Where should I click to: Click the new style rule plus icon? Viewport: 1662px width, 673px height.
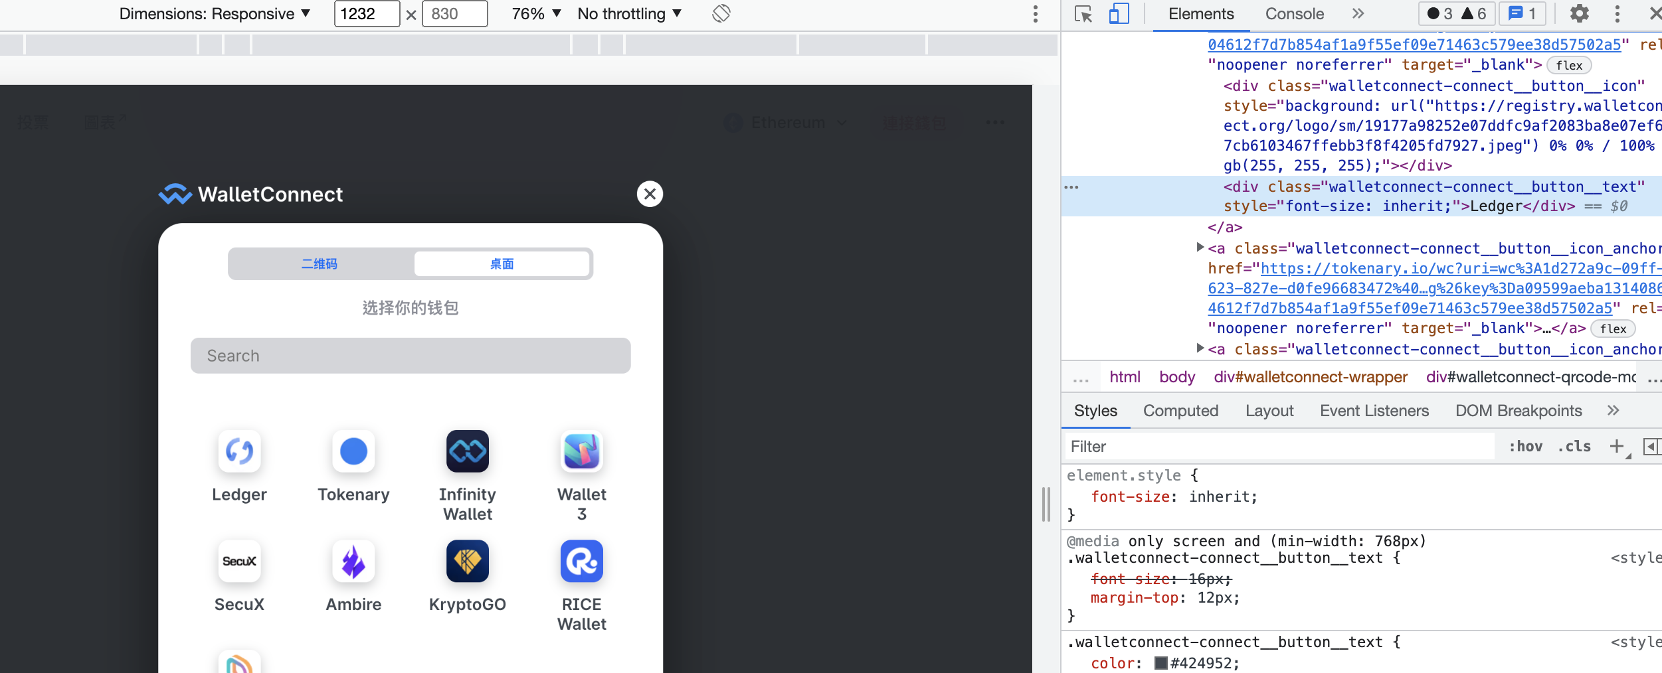(x=1617, y=447)
